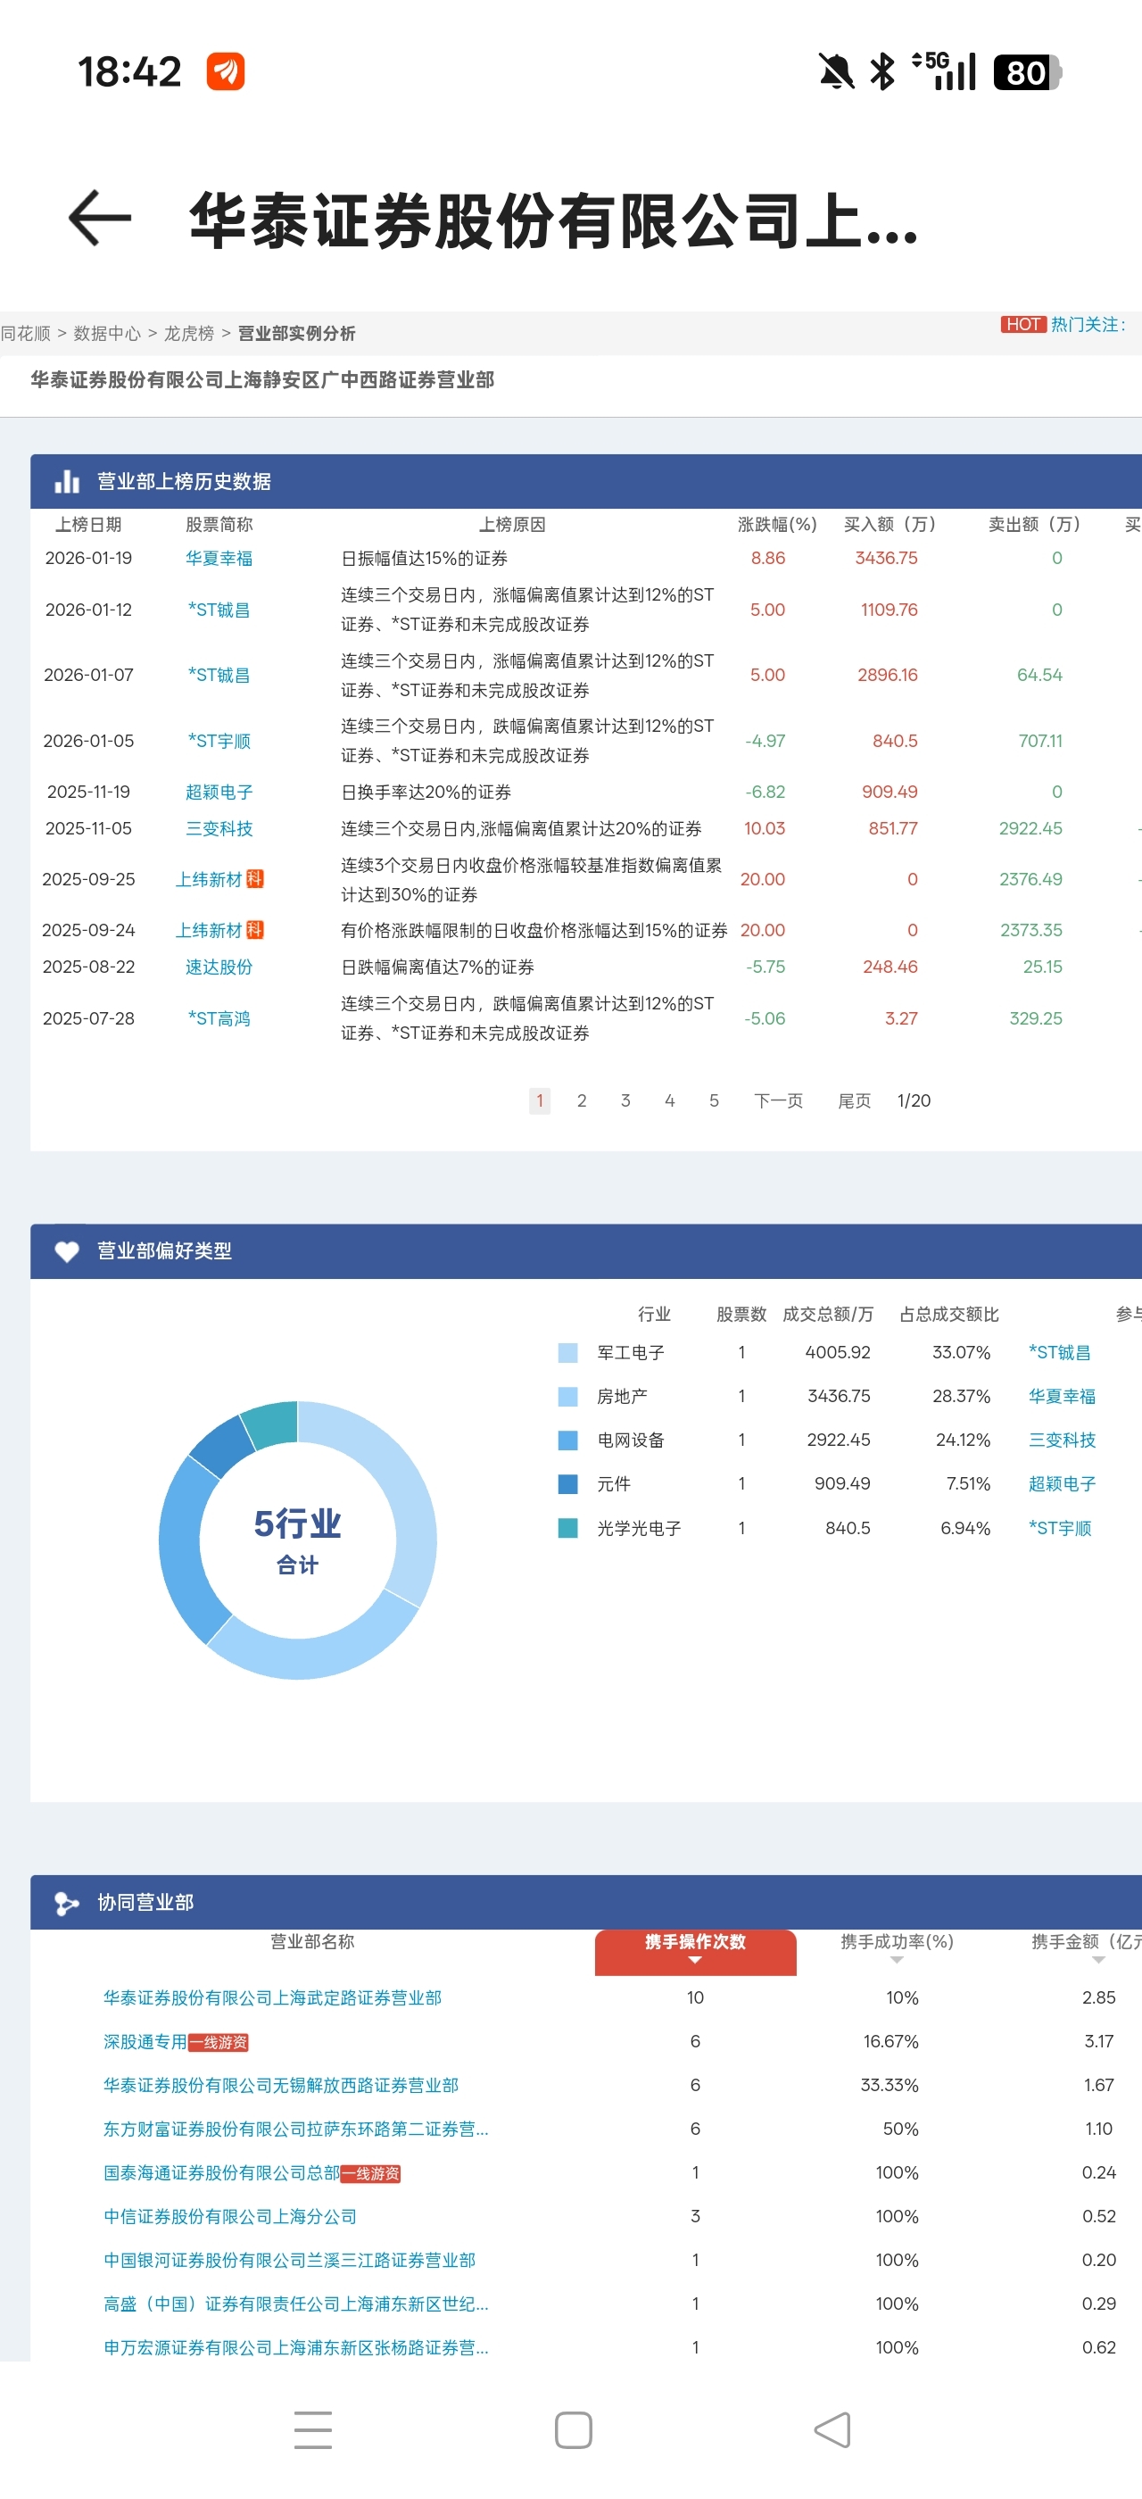Open *ST铖昌 stock dated 2026-01-07
The height and width of the screenshot is (2499, 1142).
pos(219,674)
